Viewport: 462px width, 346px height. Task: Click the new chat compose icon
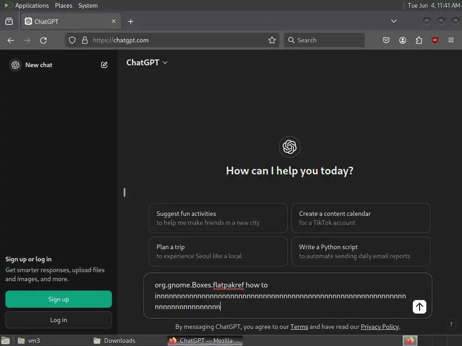click(x=104, y=65)
